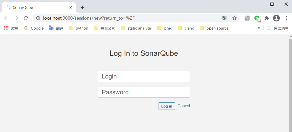Open the Chrome three-dot menu

pyautogui.click(x=286, y=18)
